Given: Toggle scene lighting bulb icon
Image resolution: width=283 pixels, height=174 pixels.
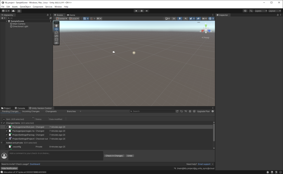Looking at the screenshot, I should pos(180,19).
